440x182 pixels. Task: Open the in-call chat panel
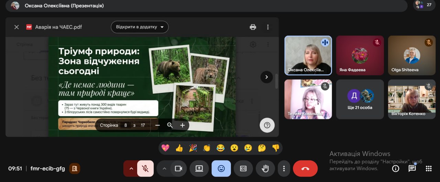(x=412, y=168)
